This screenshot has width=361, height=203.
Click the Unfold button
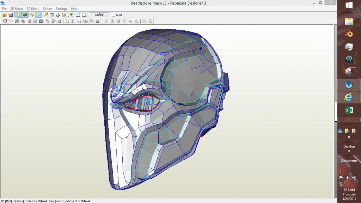pos(99,15)
